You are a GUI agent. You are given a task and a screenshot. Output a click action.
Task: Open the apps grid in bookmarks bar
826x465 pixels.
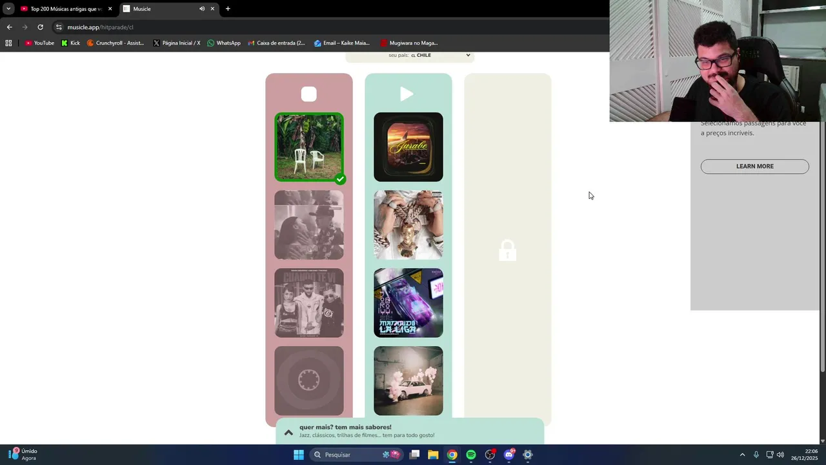click(x=8, y=43)
